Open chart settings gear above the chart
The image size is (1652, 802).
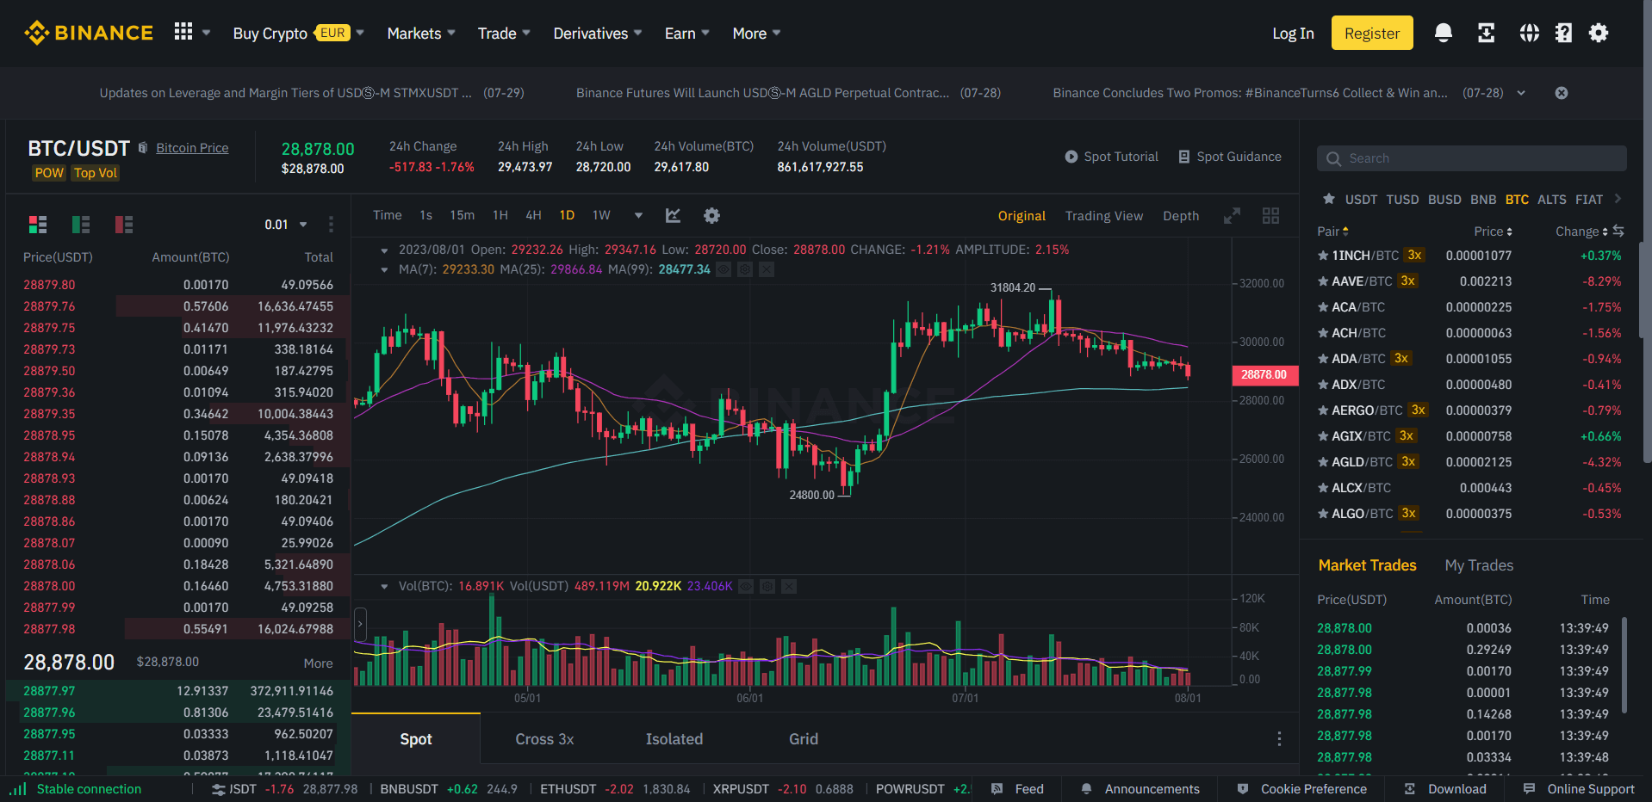(x=711, y=216)
